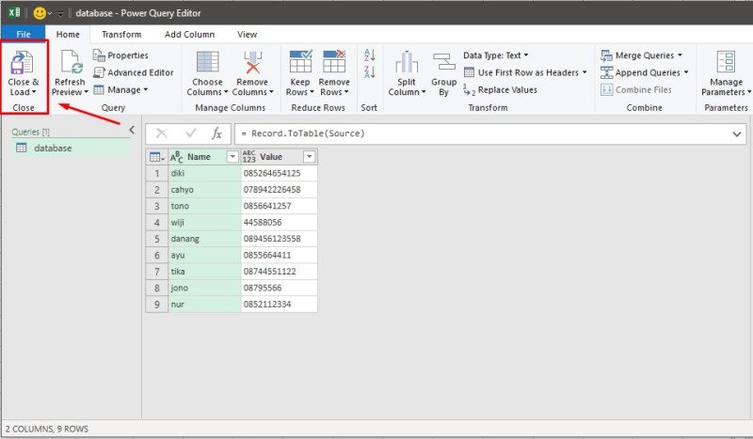Switch to the Transform tab
This screenshot has height=439, width=753.
pyautogui.click(x=121, y=34)
